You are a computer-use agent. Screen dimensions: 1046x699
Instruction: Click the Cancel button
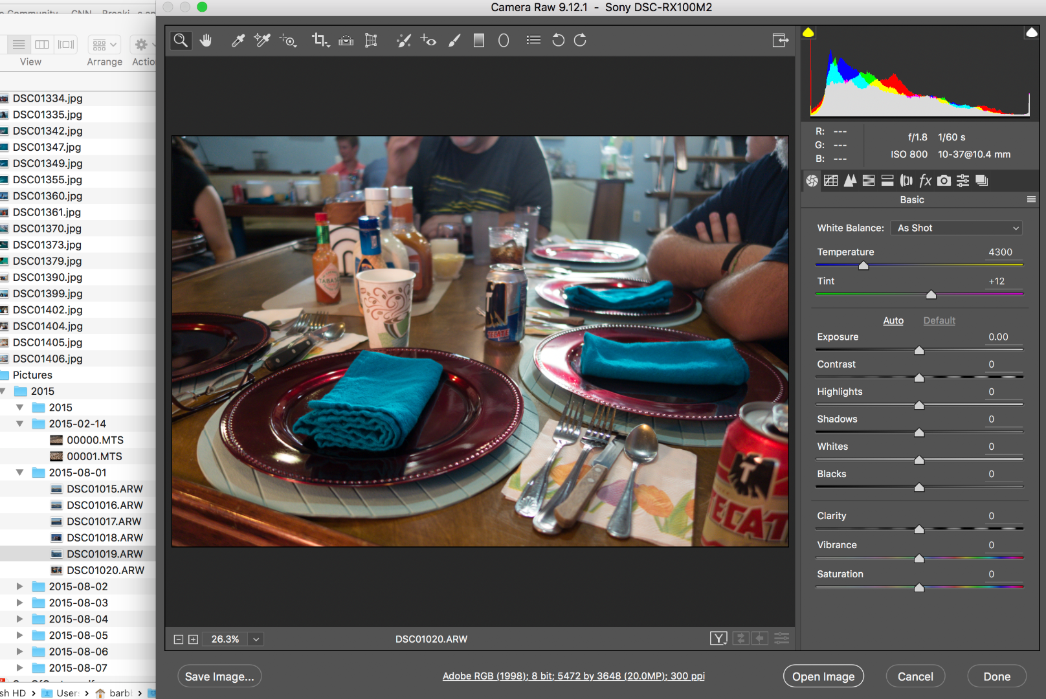(915, 676)
